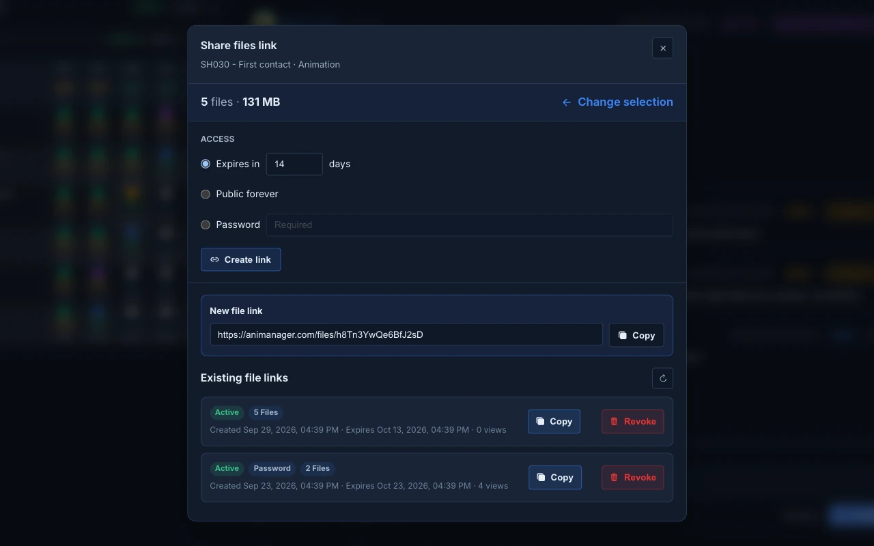Click the 'Created Sep 23, 2026' details line
The width and height of the screenshot is (874, 546).
[359, 486]
